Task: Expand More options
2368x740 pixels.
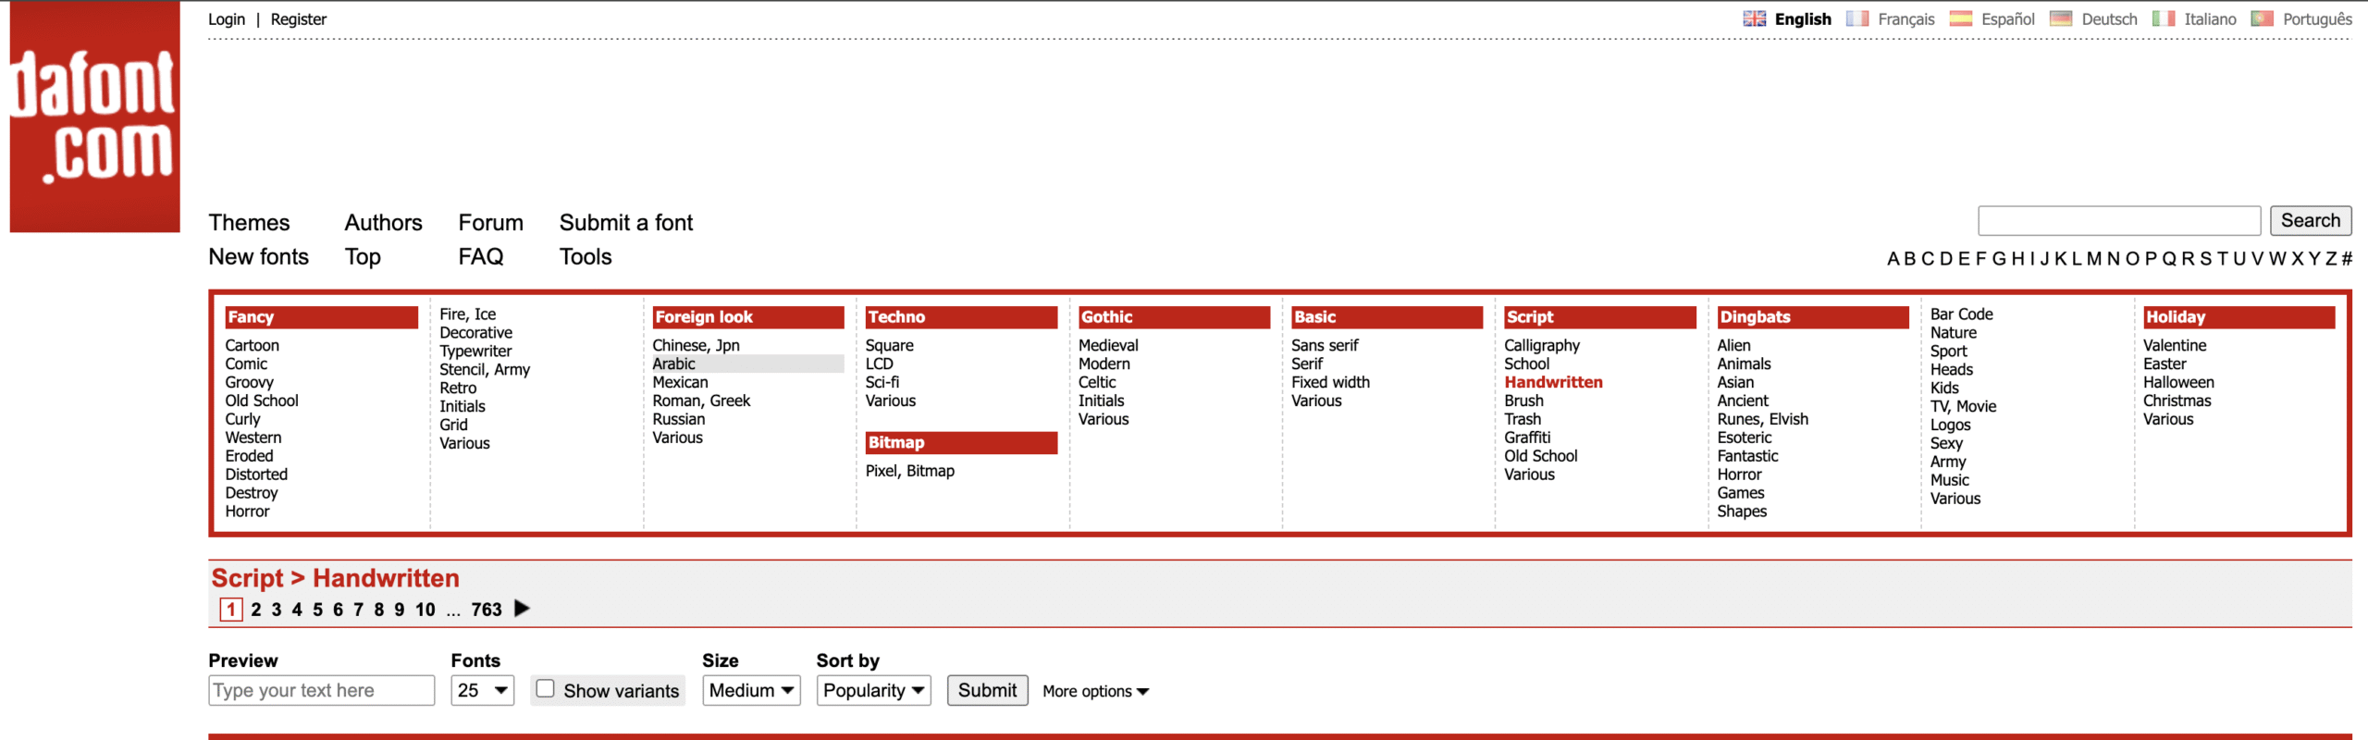Action: click(1095, 692)
